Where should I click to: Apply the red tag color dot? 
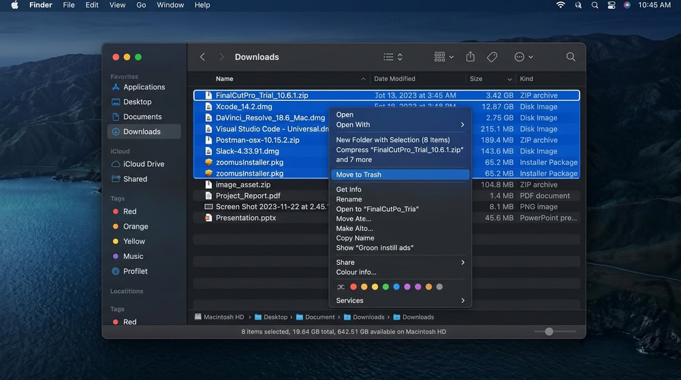353,287
